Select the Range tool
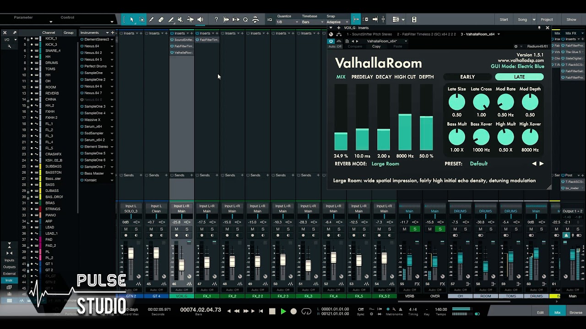The width and height of the screenshot is (586, 329). [141, 20]
